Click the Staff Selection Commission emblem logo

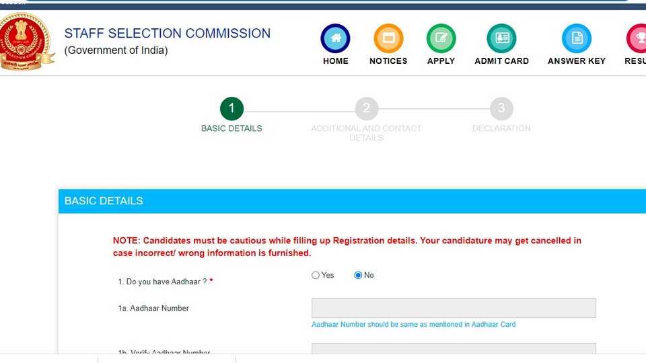[x=26, y=42]
